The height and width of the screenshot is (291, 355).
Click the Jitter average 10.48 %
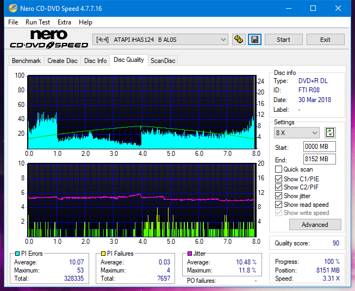246,262
